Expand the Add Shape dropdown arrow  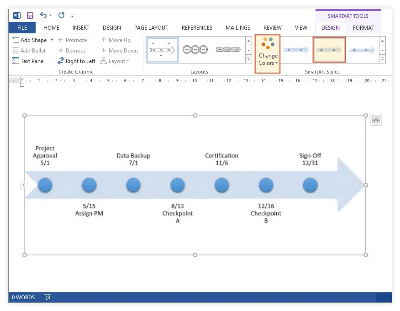[52, 40]
